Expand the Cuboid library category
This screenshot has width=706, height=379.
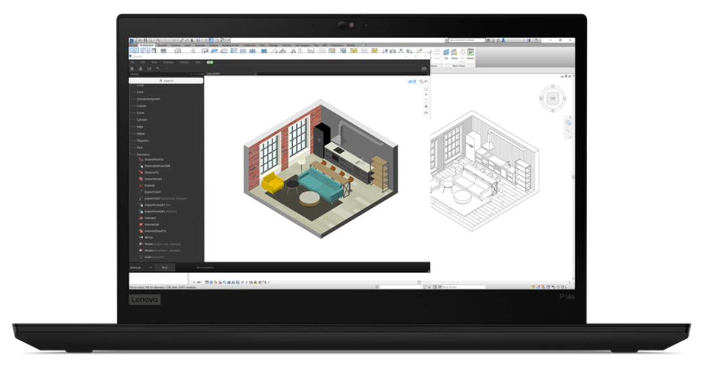pos(141,106)
